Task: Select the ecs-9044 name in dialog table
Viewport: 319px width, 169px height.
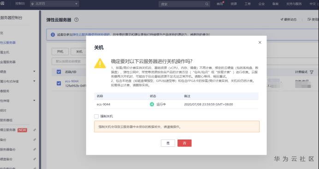Action: point(103,104)
